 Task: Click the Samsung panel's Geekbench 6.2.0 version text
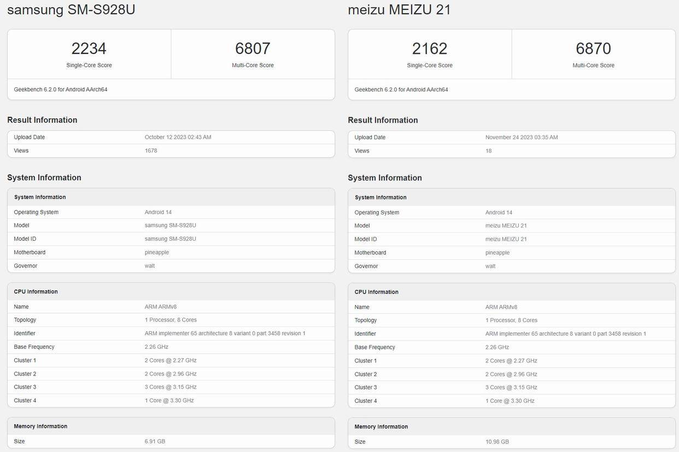pos(61,90)
